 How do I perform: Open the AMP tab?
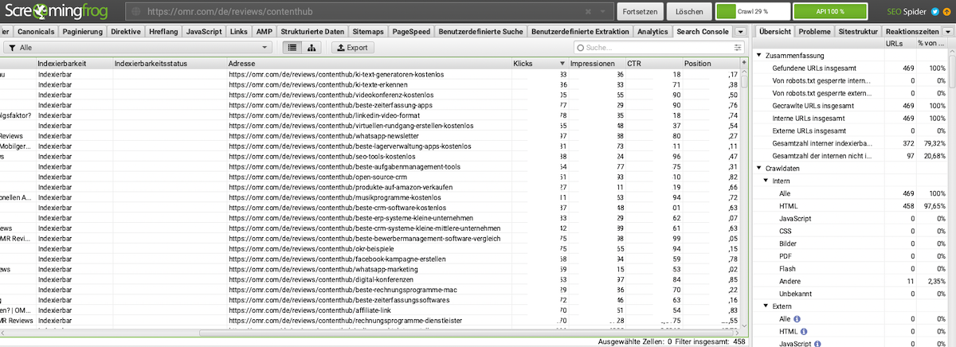point(264,31)
